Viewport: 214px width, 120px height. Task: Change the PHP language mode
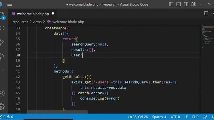(x=195, y=117)
